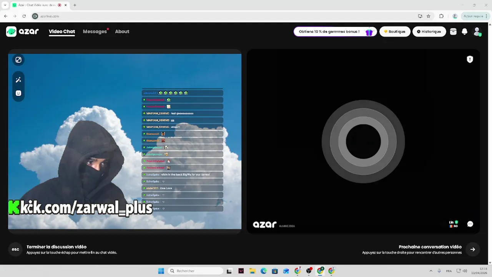The height and width of the screenshot is (277, 492).
Task: Open the Chrome profile avatar
Action: tap(455, 16)
